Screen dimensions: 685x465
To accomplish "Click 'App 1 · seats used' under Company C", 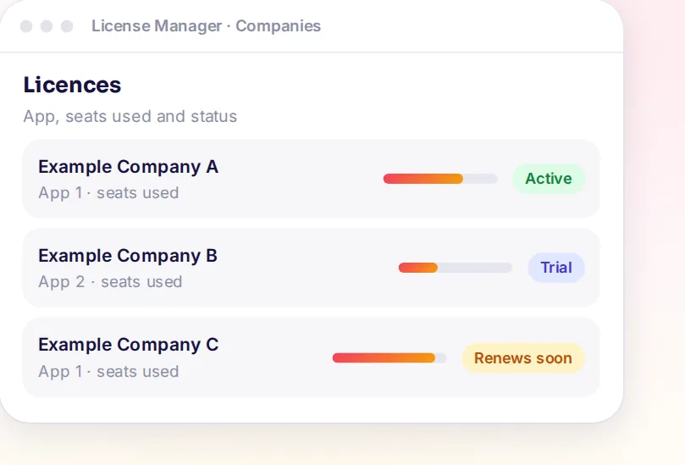I will 108,372.
